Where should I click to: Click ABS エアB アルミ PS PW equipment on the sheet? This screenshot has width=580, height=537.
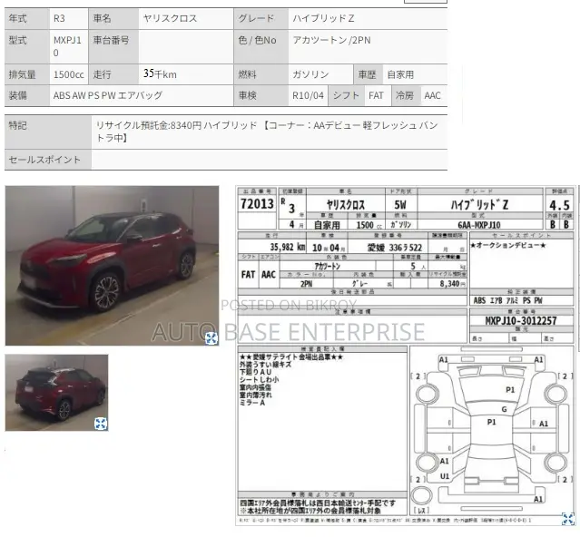click(x=508, y=300)
